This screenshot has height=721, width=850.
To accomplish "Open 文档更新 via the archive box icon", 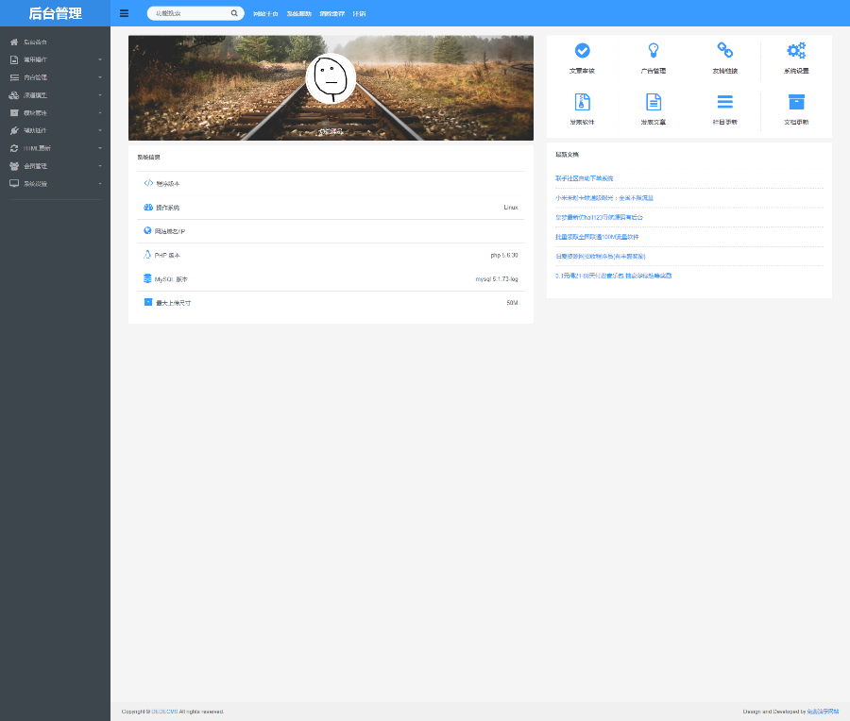I will pyautogui.click(x=796, y=102).
